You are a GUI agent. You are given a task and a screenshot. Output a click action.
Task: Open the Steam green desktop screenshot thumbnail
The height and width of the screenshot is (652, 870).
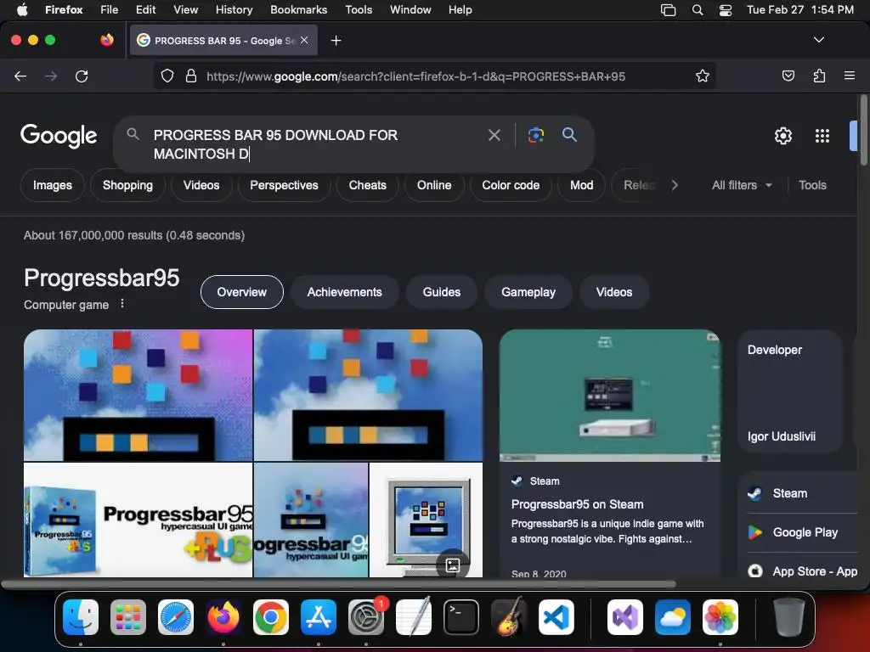(610, 396)
